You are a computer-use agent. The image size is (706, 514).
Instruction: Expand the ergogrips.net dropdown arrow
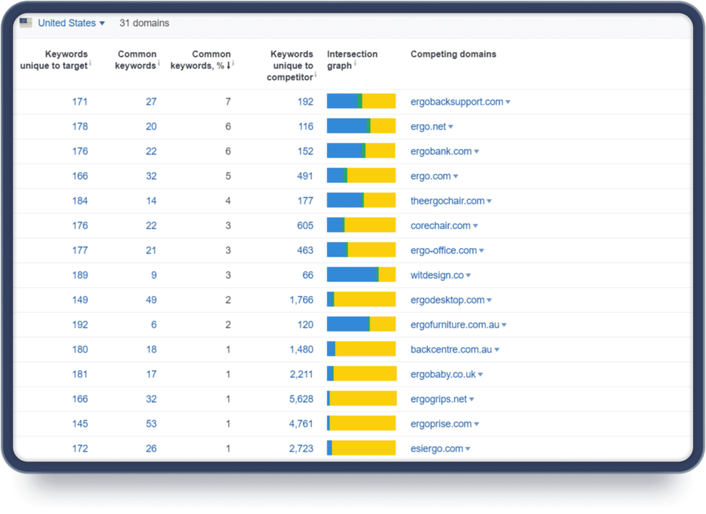[x=472, y=399]
